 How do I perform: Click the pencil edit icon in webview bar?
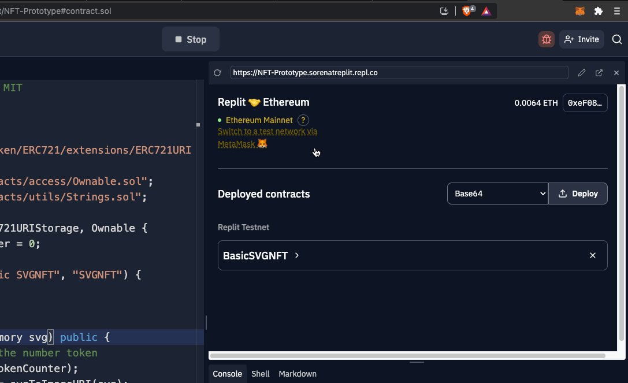click(582, 73)
